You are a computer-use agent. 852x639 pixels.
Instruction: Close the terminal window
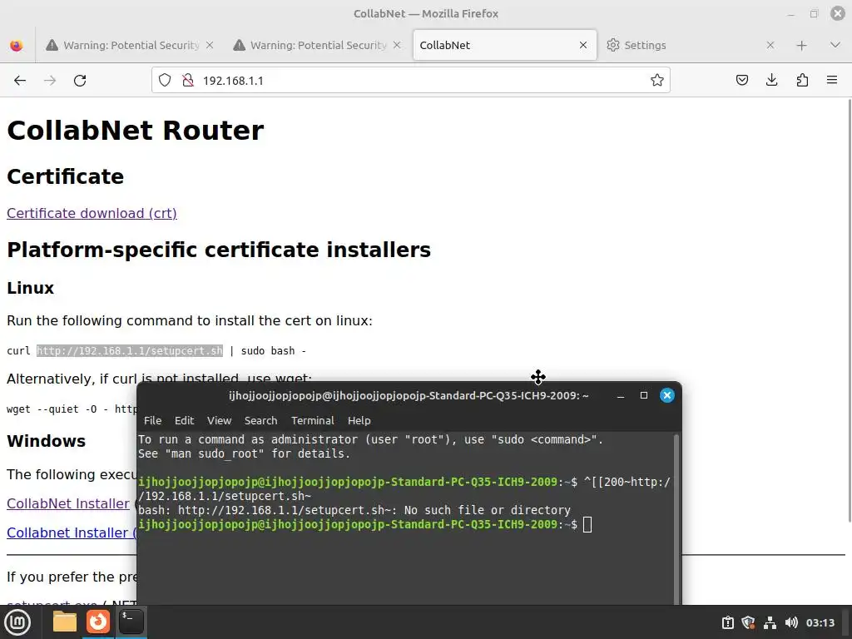(x=667, y=395)
